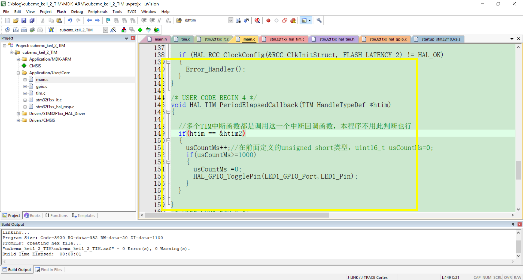The height and width of the screenshot is (280, 523).
Task: Expand the Drivers/CMSIS folder
Action: (18, 120)
